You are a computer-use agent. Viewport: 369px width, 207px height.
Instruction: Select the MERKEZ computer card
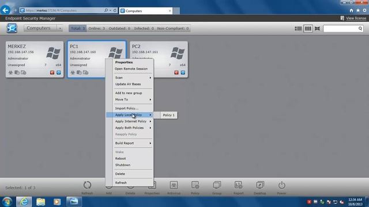tap(35, 59)
